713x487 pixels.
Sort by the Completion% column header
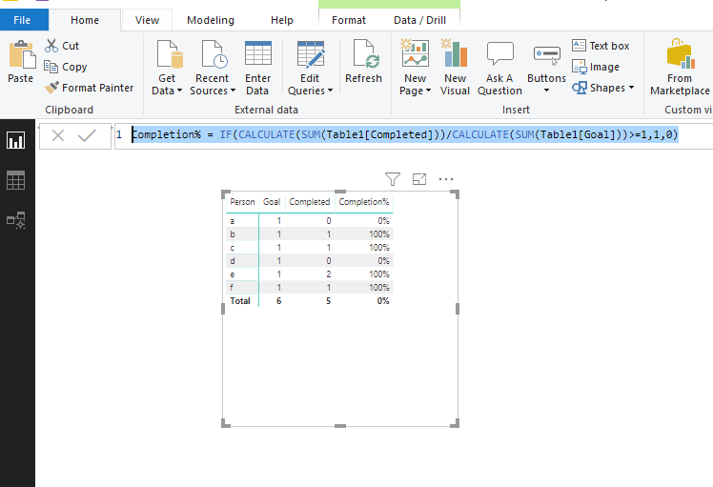[x=364, y=202]
